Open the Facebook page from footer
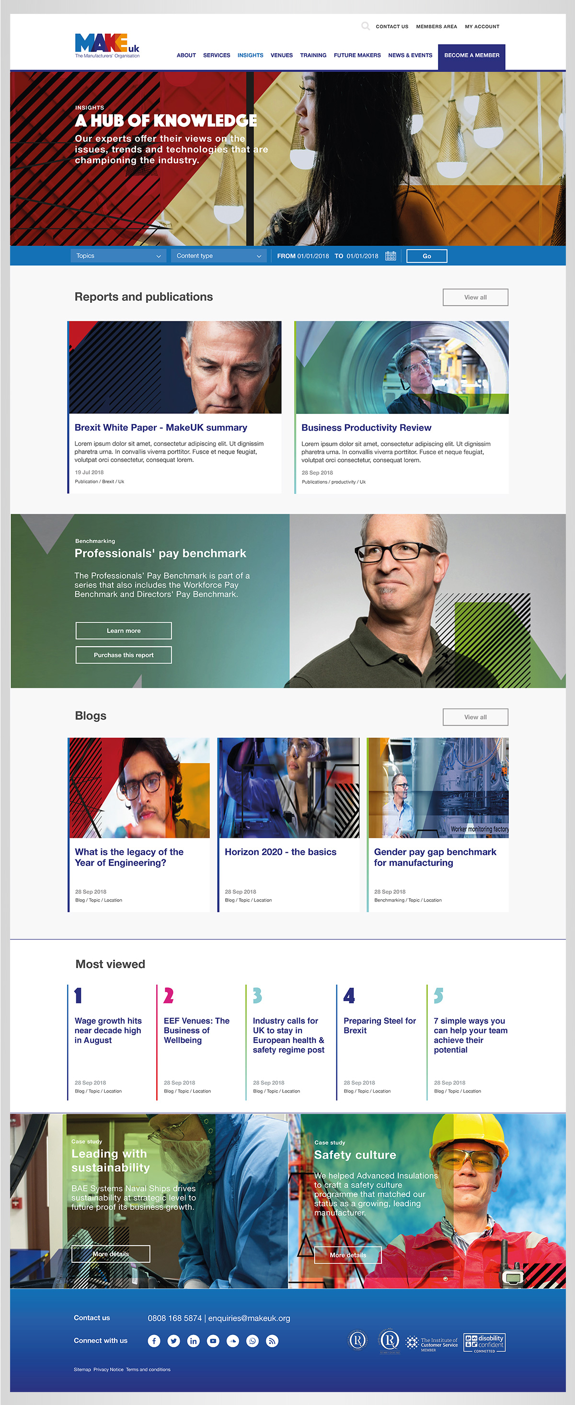The width and height of the screenshot is (575, 1405). click(x=154, y=1341)
